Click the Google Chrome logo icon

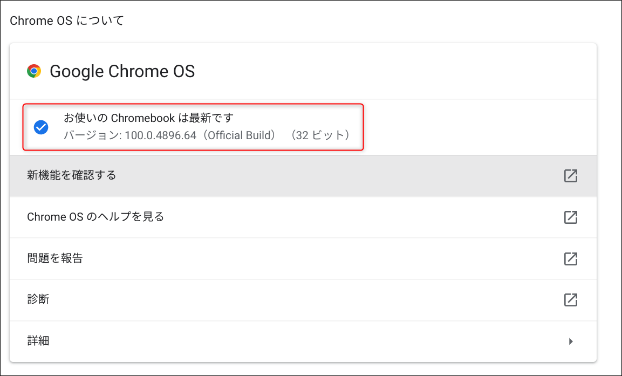pyautogui.click(x=34, y=71)
